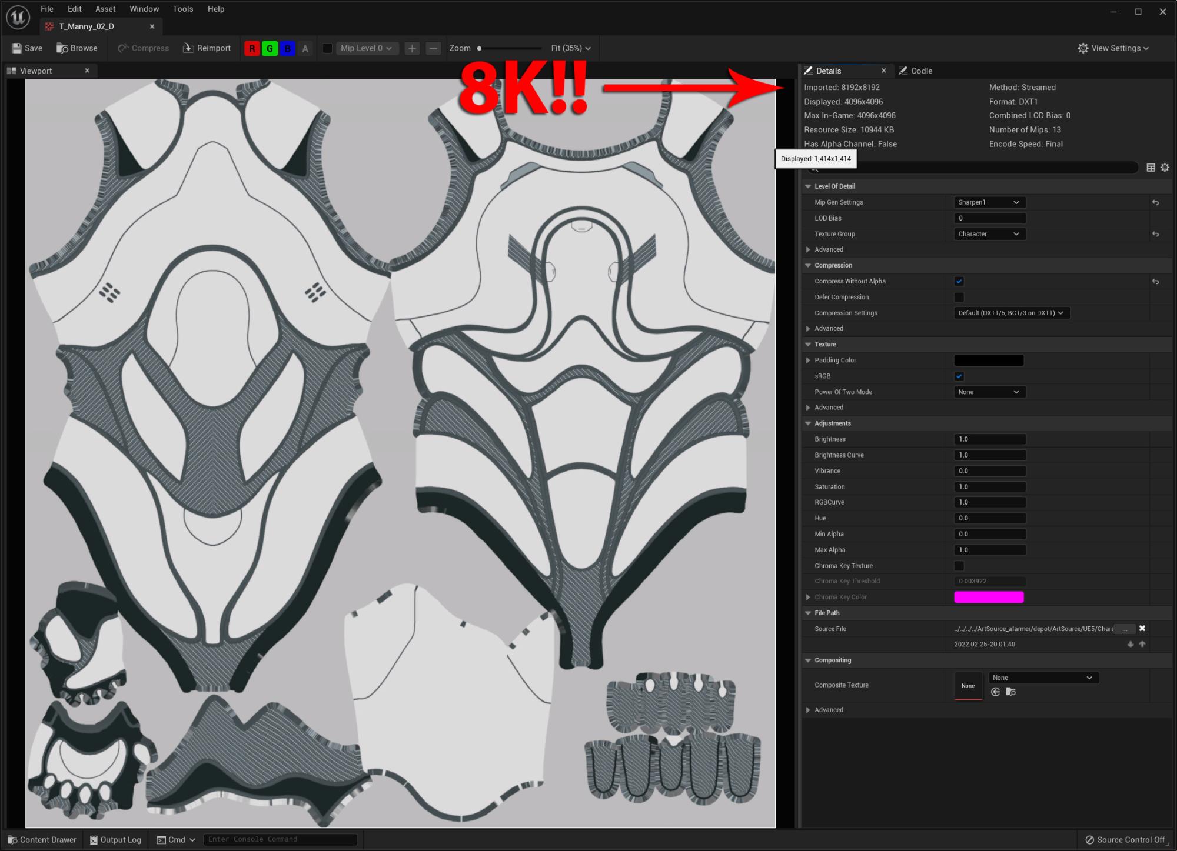1177x851 pixels.
Task: Browse to asset in Content Browser
Action: point(77,48)
